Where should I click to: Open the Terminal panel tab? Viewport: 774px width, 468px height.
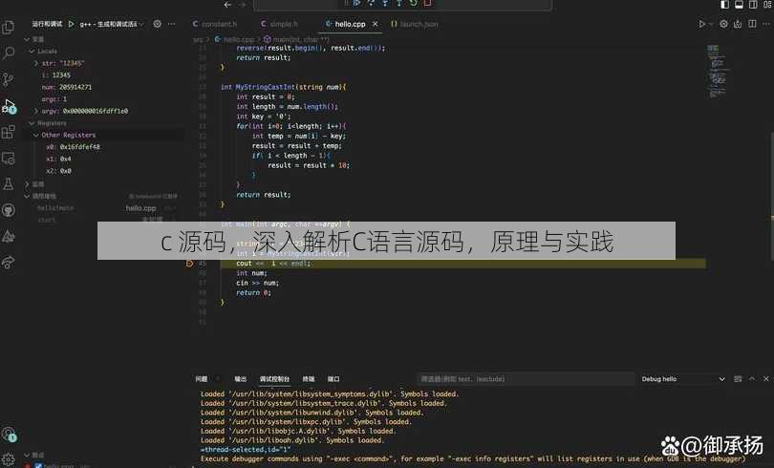(x=309, y=379)
